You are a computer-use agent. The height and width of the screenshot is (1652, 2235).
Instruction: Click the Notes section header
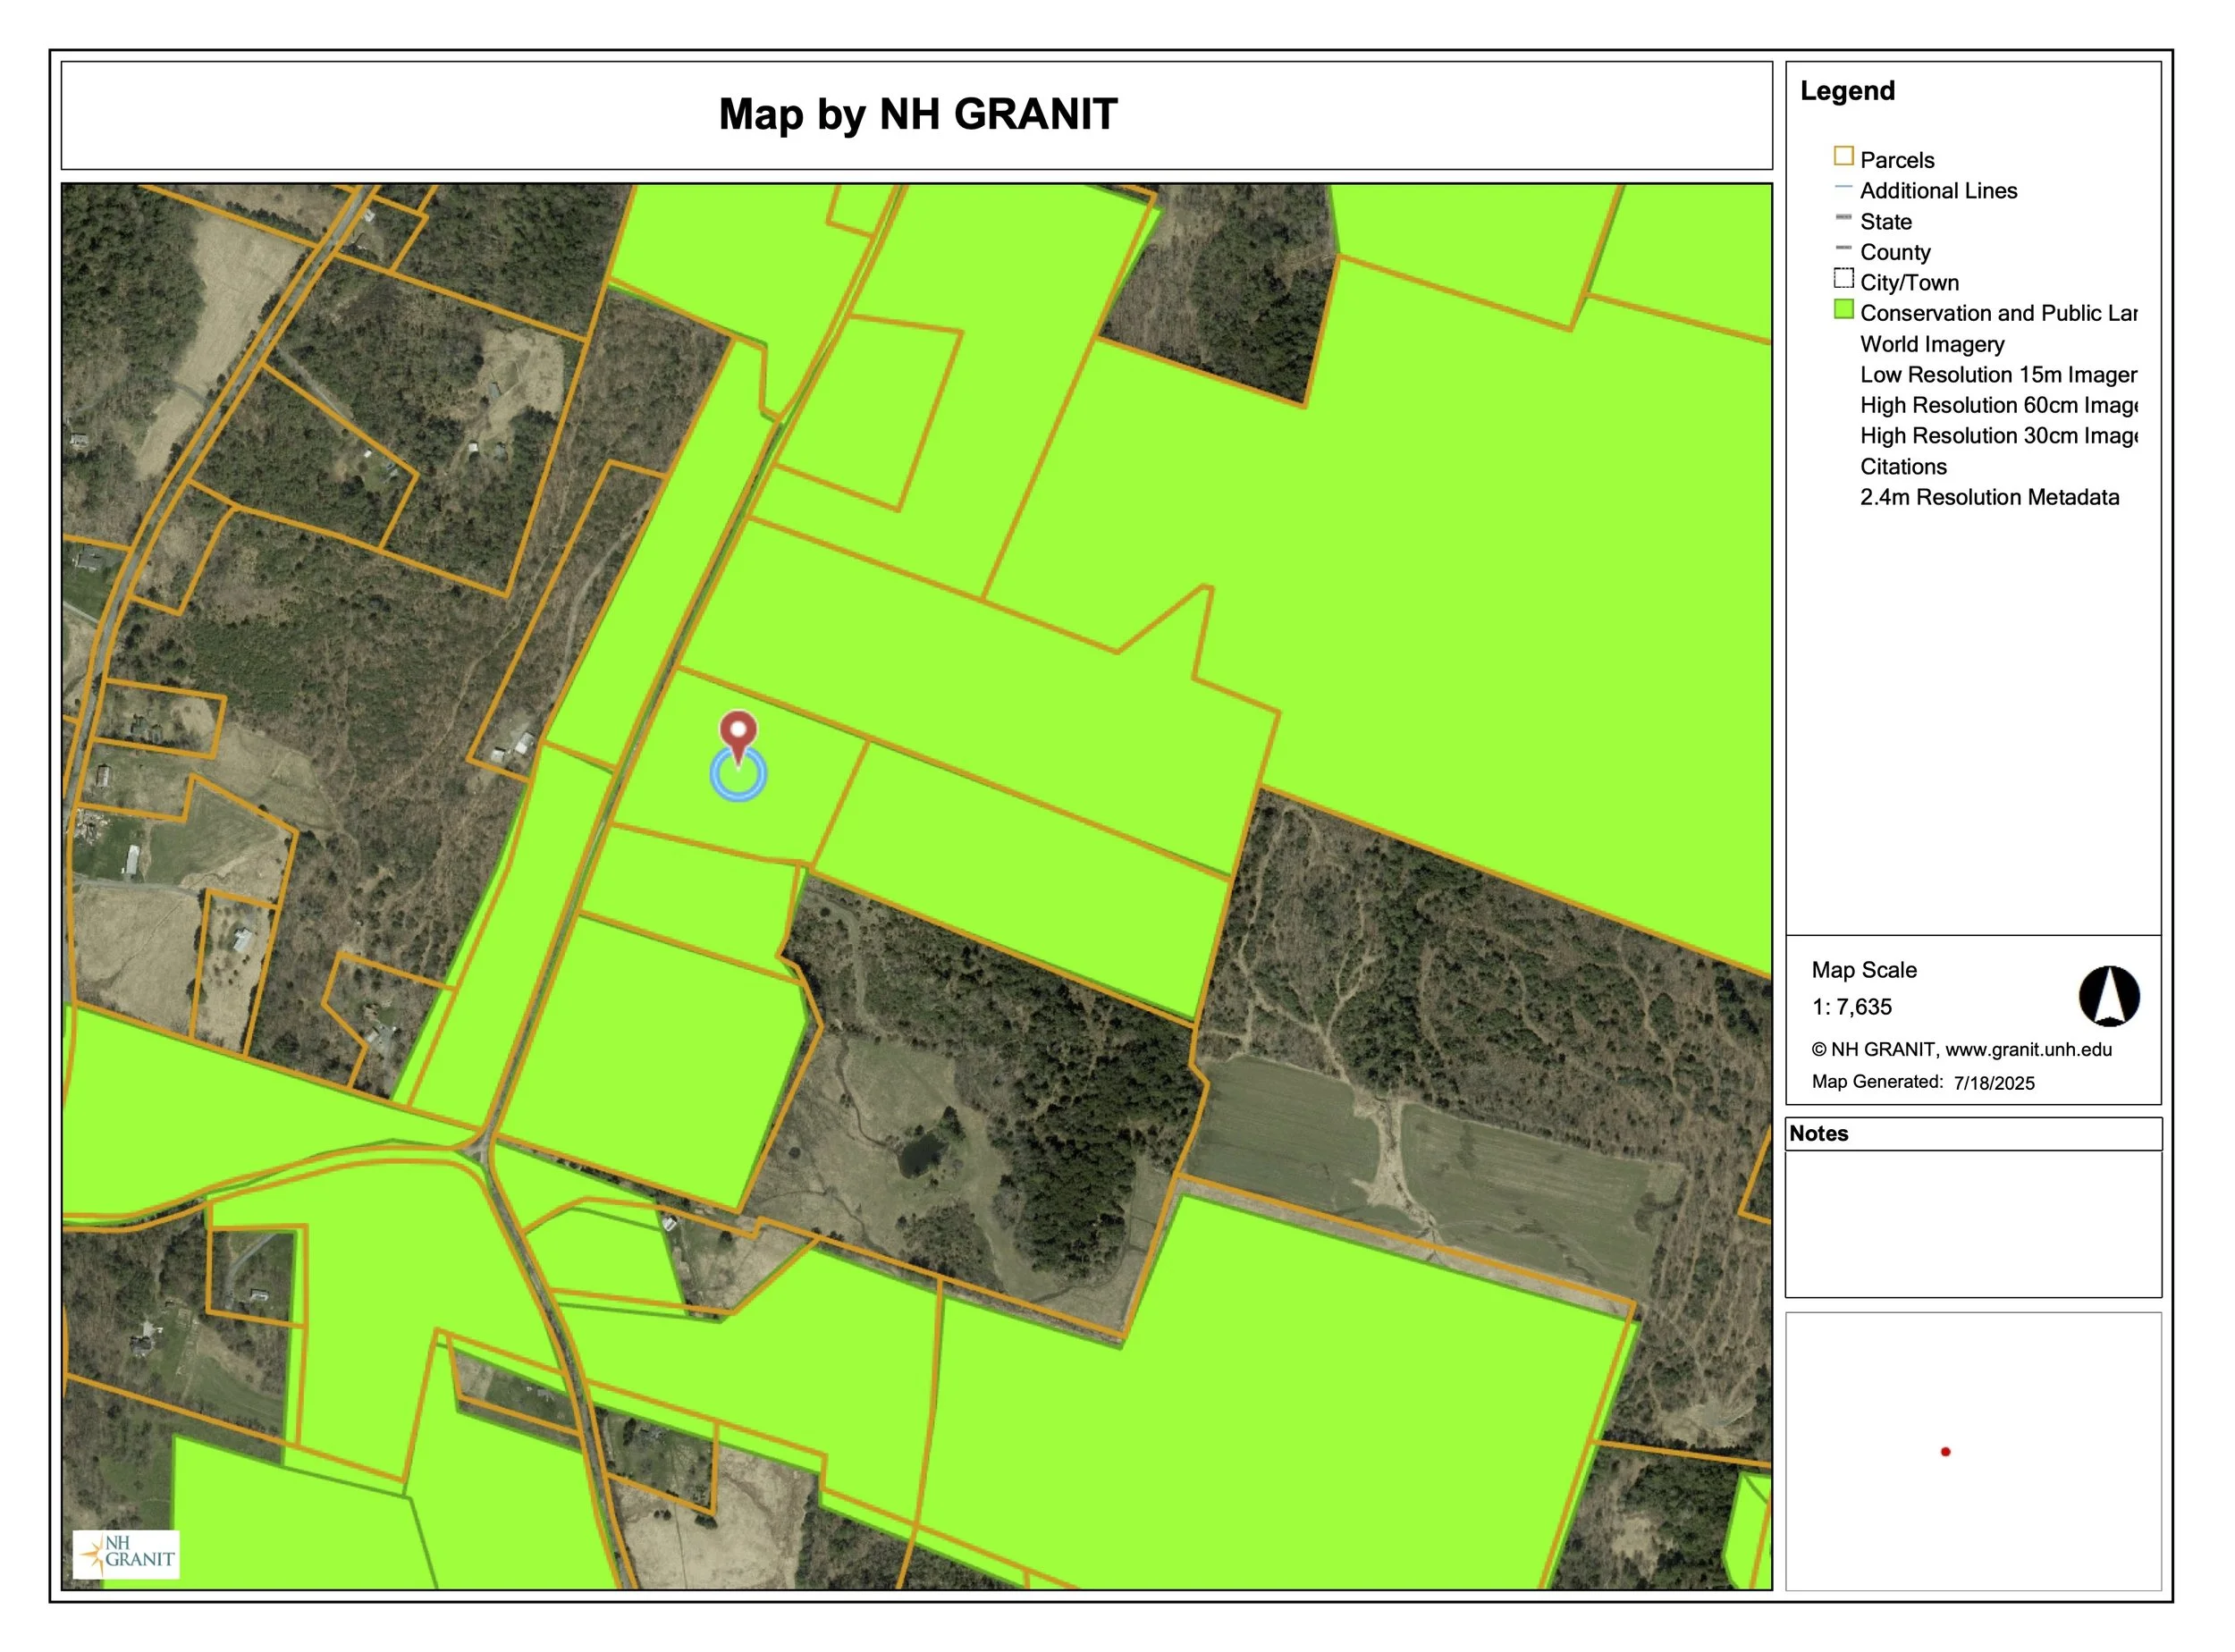(1818, 1133)
